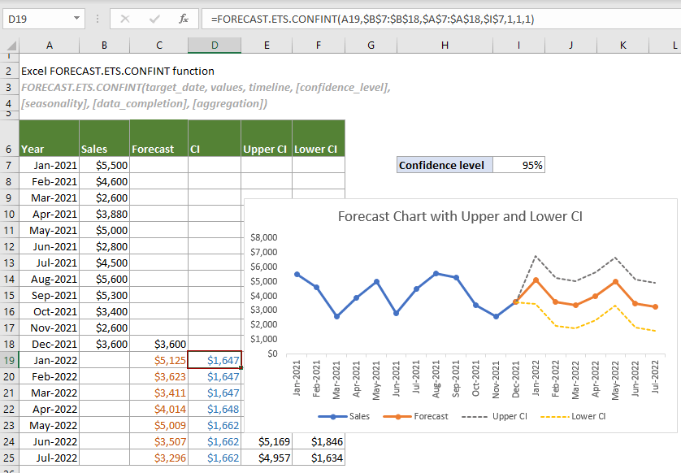Select the chart title 'Forecast Chart with Upper and Lower CI'

[460, 217]
